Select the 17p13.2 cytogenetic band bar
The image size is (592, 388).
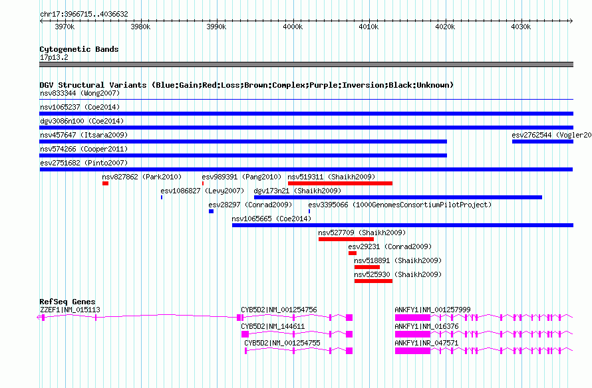click(x=306, y=64)
